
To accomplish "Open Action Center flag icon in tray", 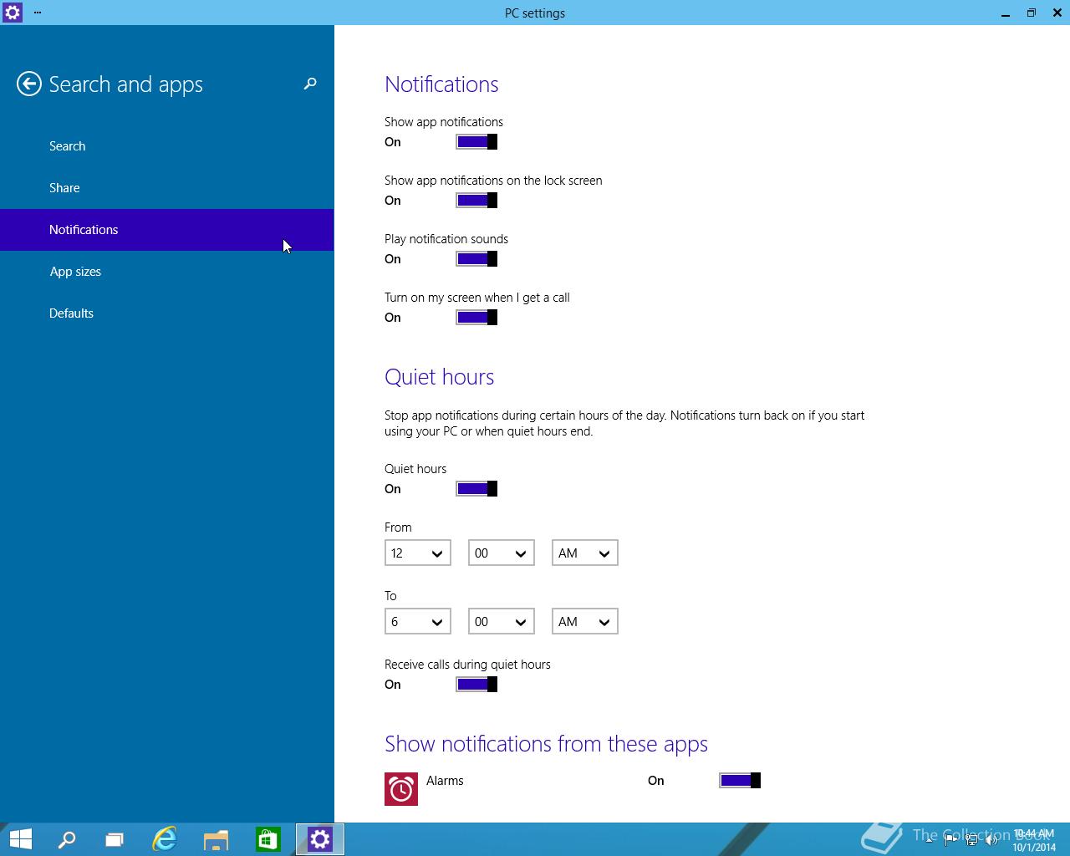I will point(950,839).
